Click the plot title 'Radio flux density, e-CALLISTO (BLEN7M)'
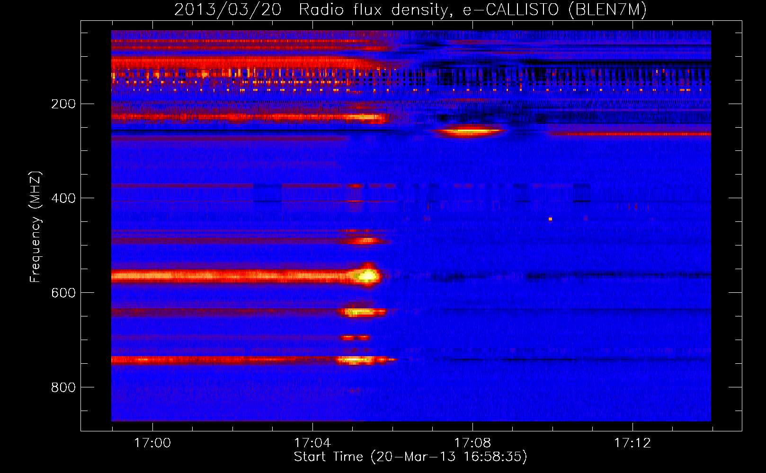Screen dimensions: 766x473 click(x=473, y=9)
